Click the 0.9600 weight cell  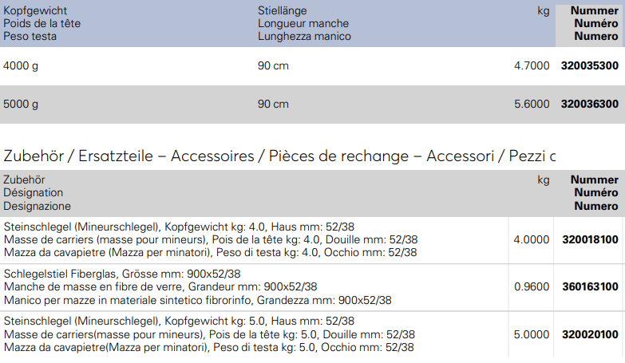point(532,287)
